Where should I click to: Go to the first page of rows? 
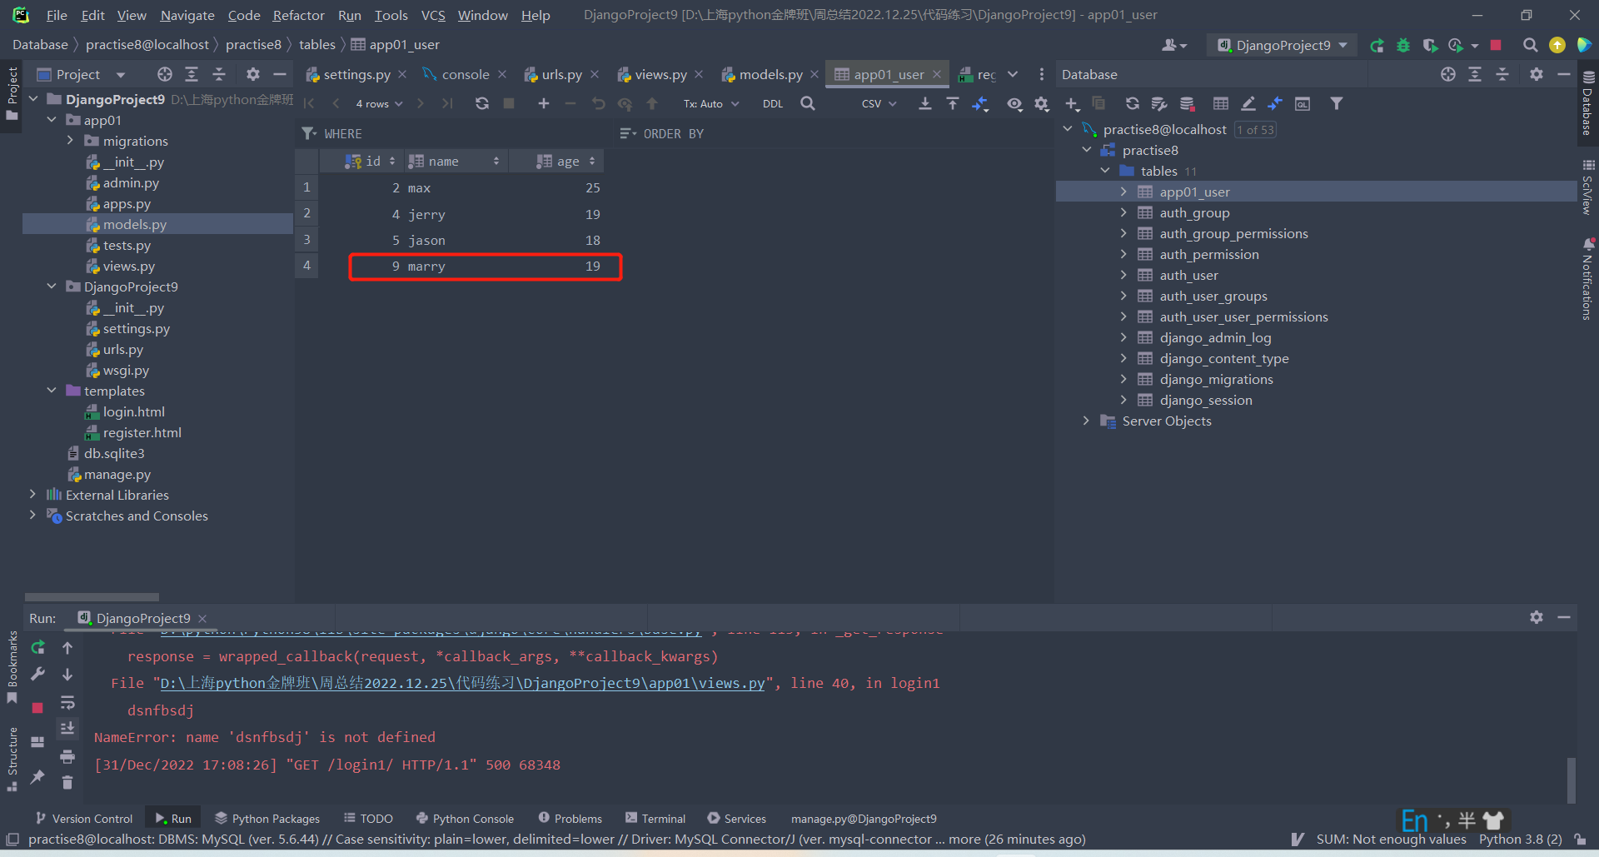click(x=309, y=103)
